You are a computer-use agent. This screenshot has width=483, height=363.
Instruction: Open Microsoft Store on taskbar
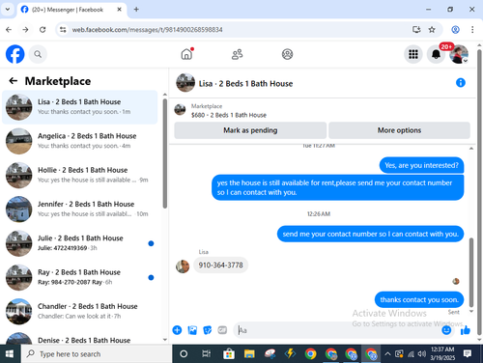(x=229, y=353)
